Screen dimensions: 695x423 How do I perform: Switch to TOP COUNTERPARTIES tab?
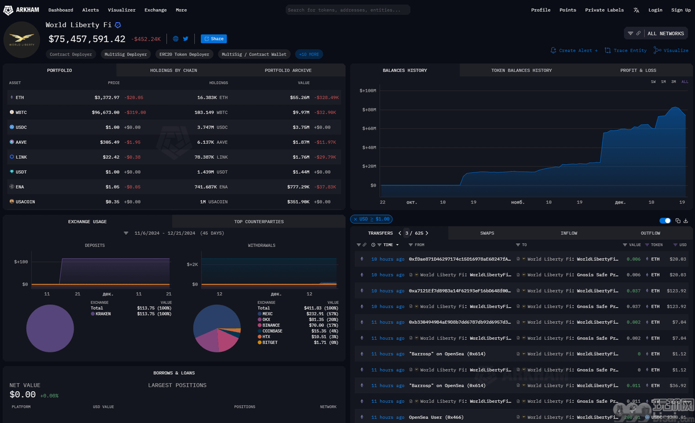coord(259,221)
